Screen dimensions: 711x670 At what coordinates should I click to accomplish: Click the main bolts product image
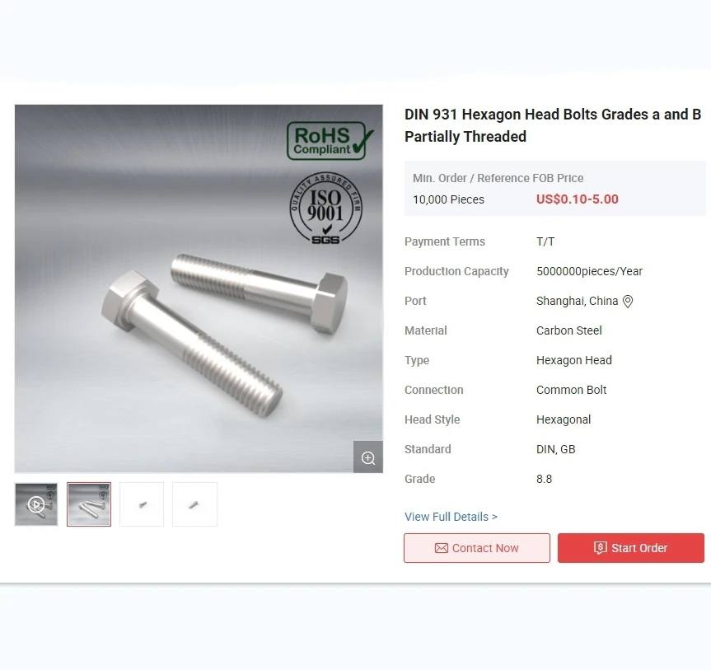[199, 289]
